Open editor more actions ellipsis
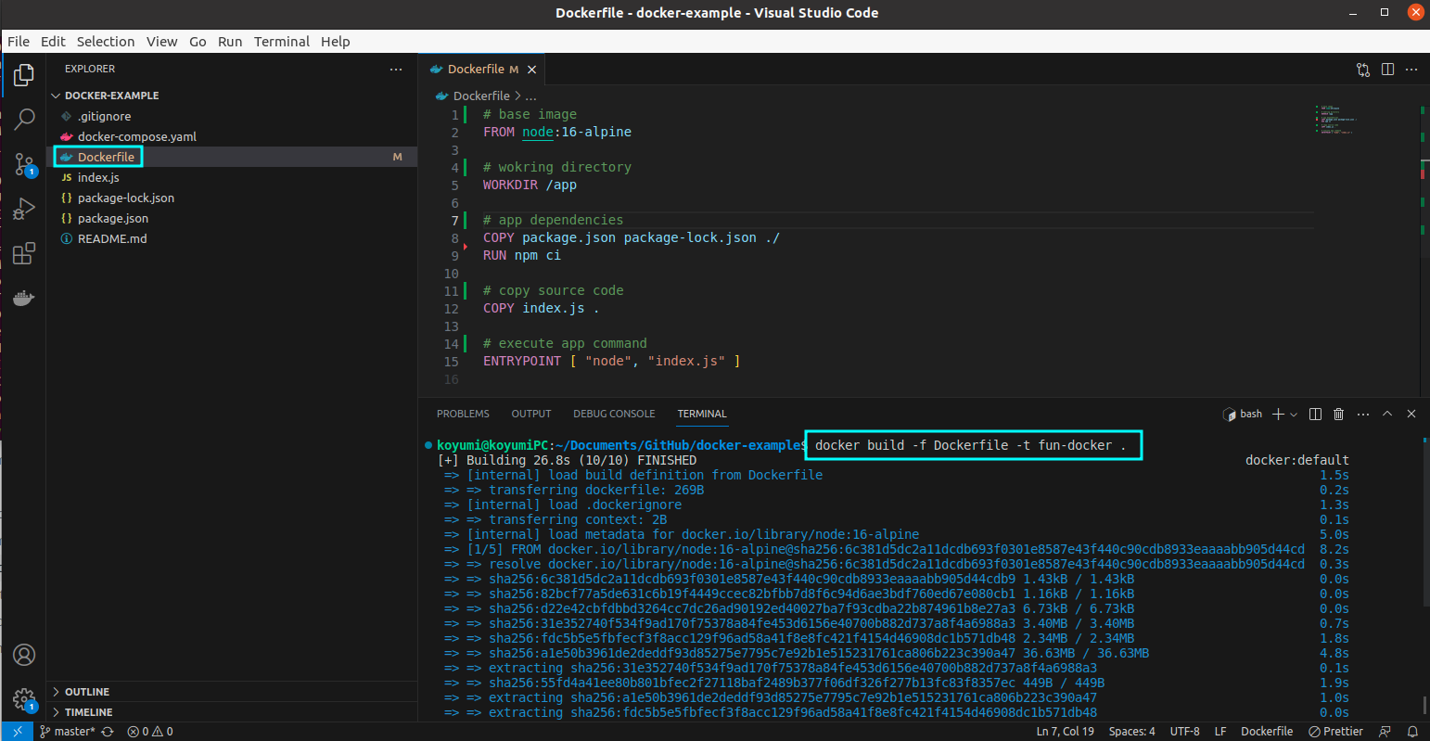Viewport: 1430px width, 741px height. point(1411,70)
